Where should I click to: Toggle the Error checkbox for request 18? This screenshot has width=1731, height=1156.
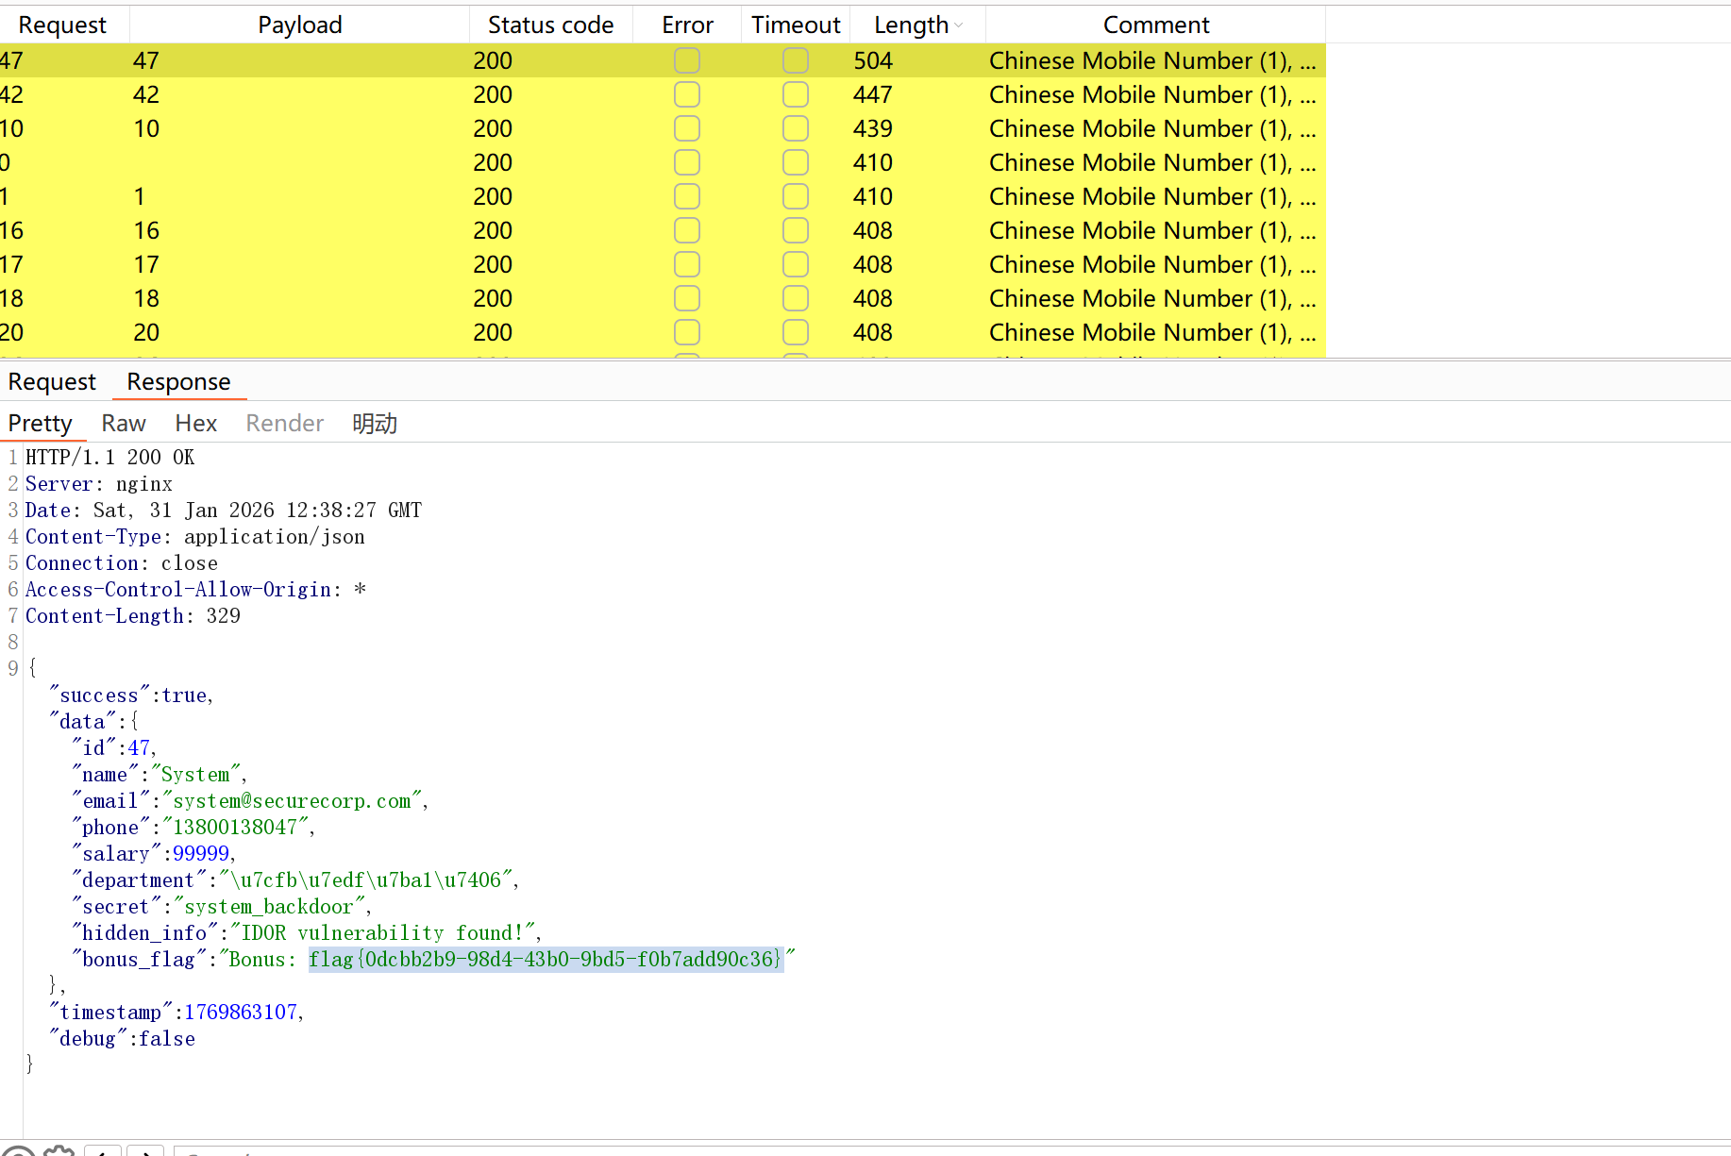pyautogui.click(x=687, y=298)
